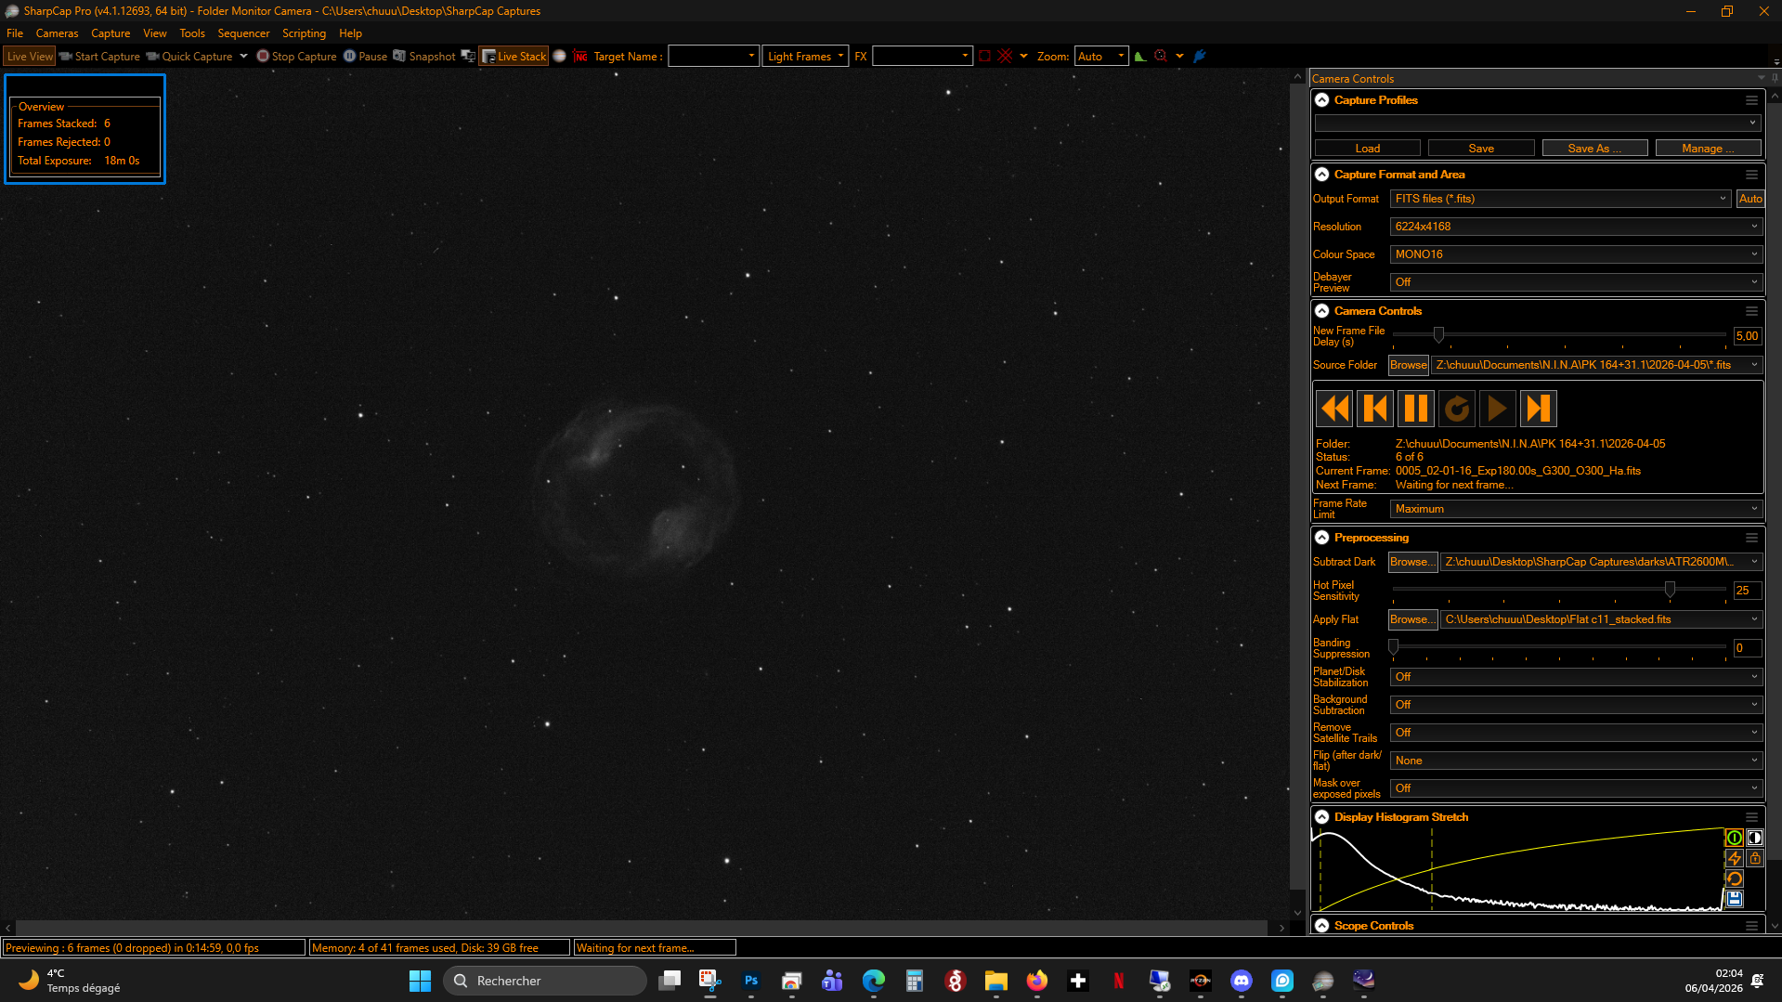Rewind to the first frame
This screenshot has height=1002, width=1782.
[x=1334, y=409]
